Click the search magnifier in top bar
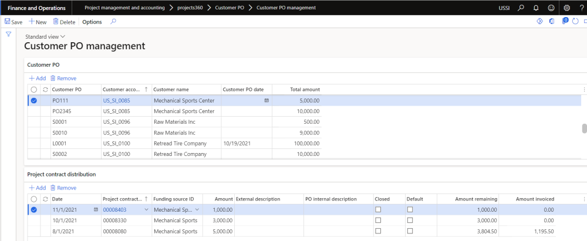 pyautogui.click(x=521, y=8)
